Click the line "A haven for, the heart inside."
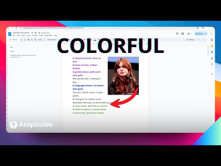The height and width of the screenshot is (166, 221). (x=88, y=113)
